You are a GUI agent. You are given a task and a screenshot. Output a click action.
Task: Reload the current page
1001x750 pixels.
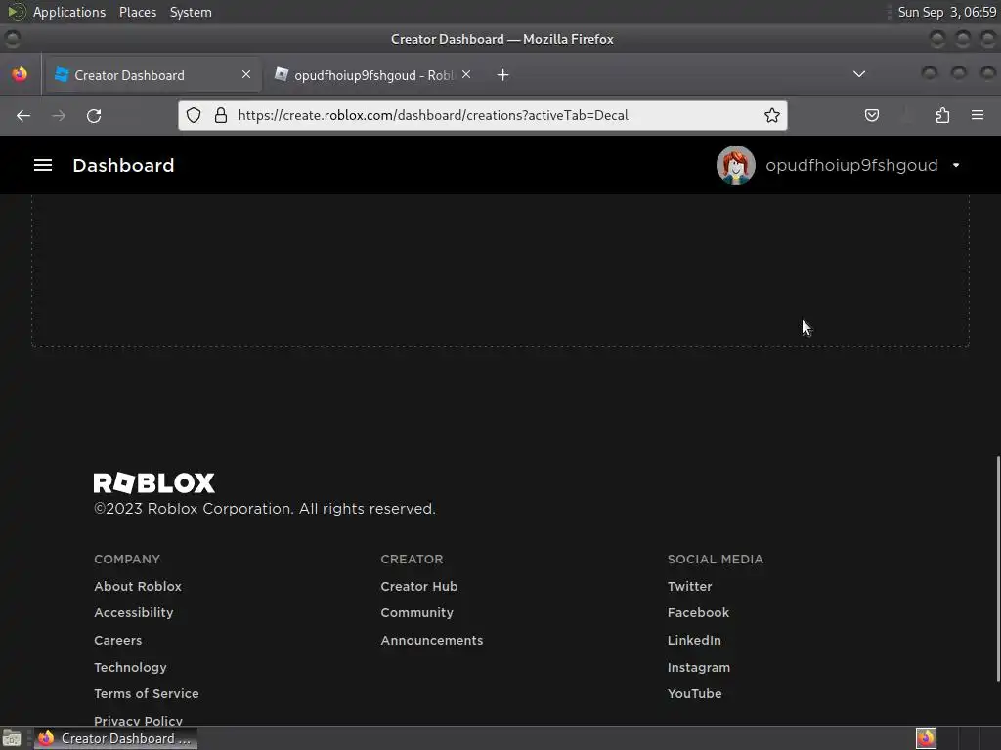pos(94,115)
